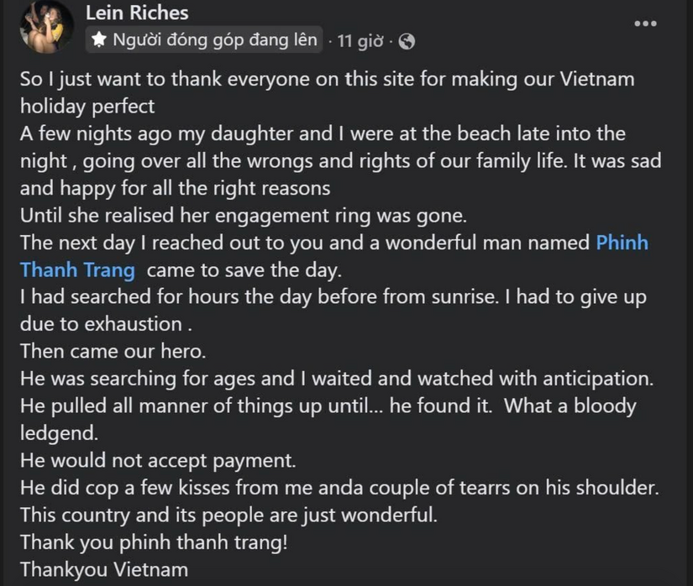Click line starting "He was searching for ages"
The image size is (693, 586).
(337, 379)
